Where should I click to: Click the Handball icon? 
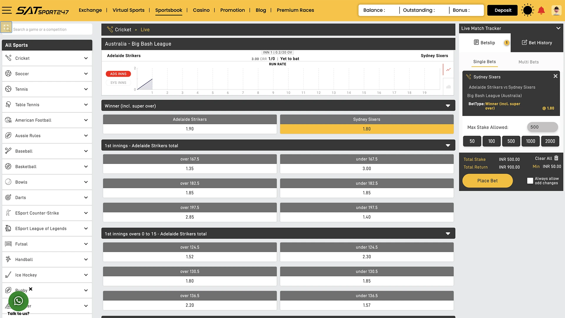[x=8, y=259]
